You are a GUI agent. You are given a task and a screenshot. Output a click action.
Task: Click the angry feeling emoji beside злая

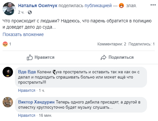(x=121, y=6)
